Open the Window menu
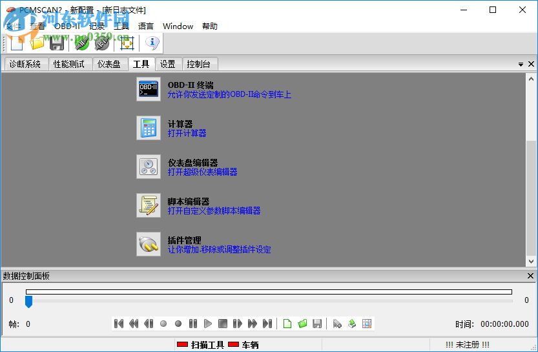This screenshot has height=352, width=538. [178, 26]
